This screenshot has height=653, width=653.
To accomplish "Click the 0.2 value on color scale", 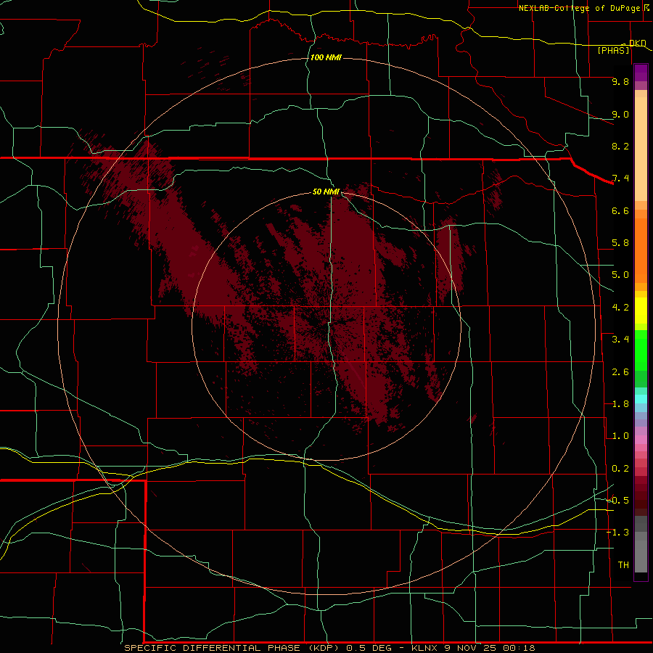I will coord(620,469).
